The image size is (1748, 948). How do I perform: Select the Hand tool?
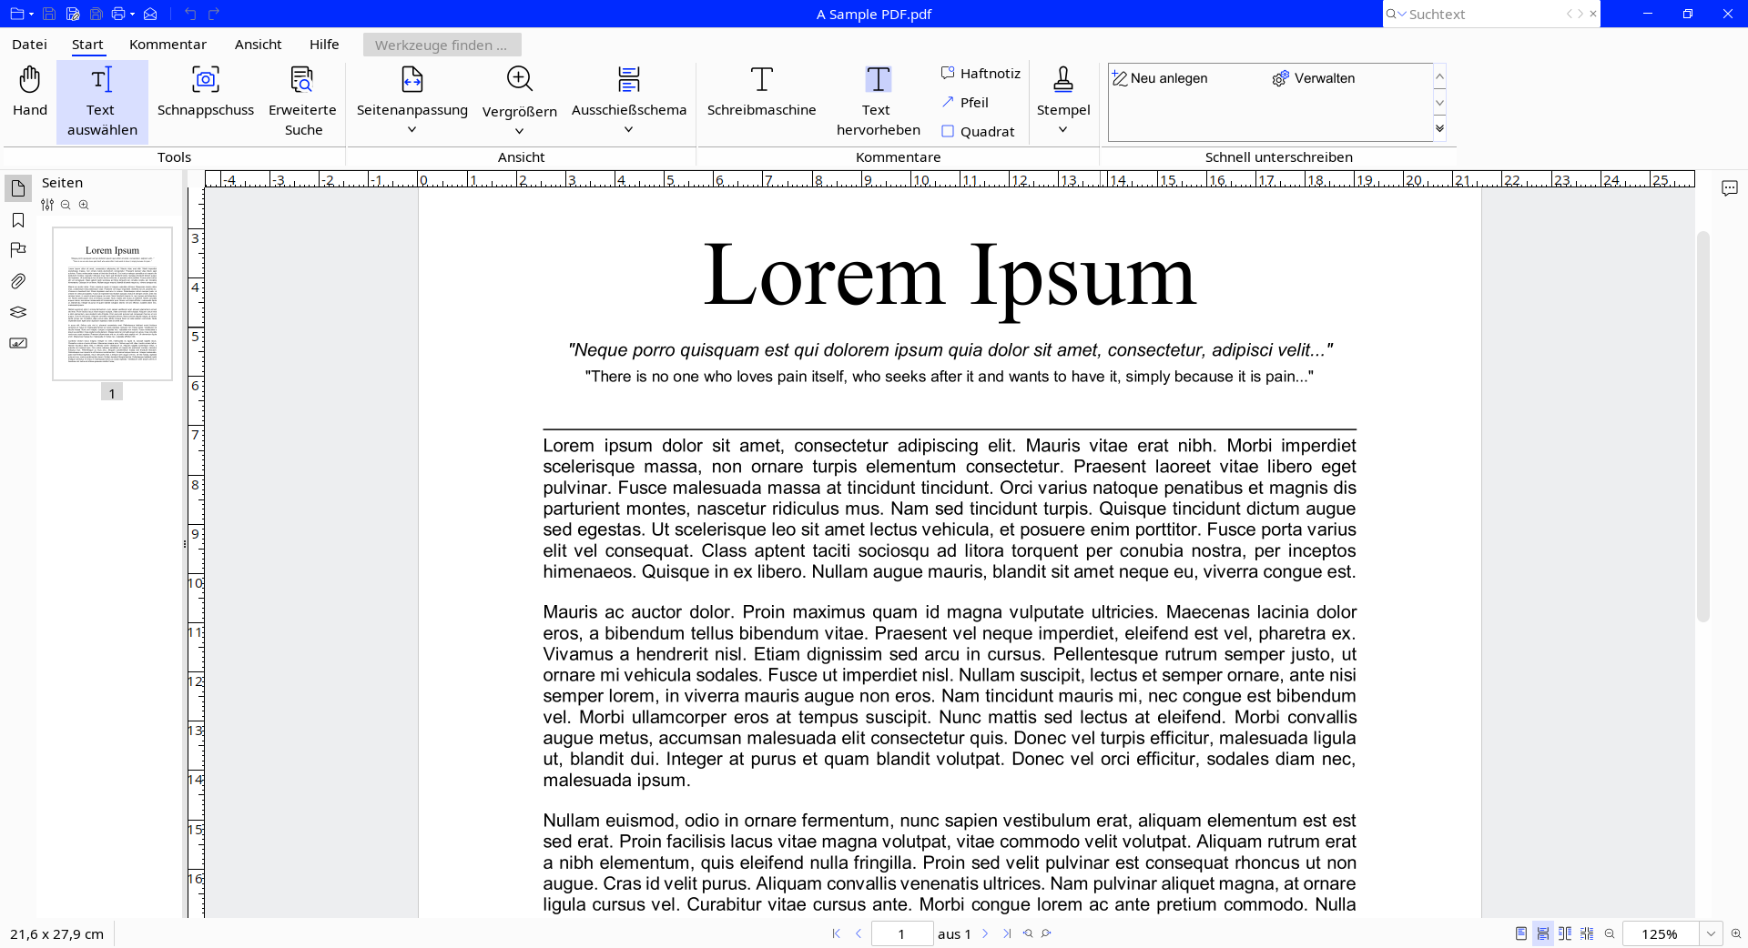click(x=30, y=92)
